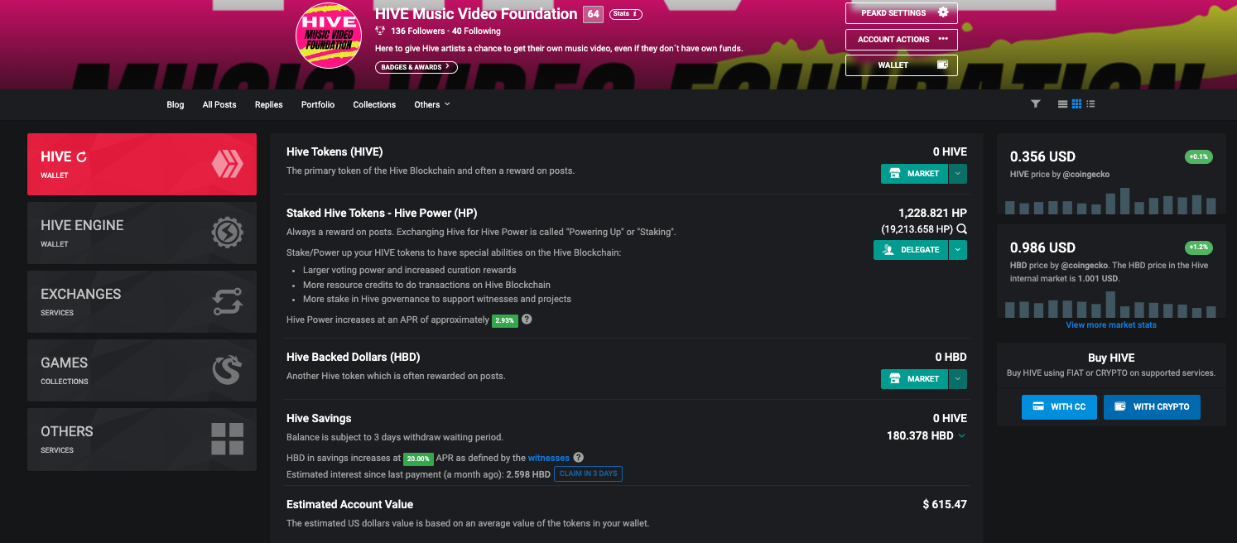1237x543 pixels.
Task: Click the +1.2% HBD price change badge
Action: (x=1197, y=247)
